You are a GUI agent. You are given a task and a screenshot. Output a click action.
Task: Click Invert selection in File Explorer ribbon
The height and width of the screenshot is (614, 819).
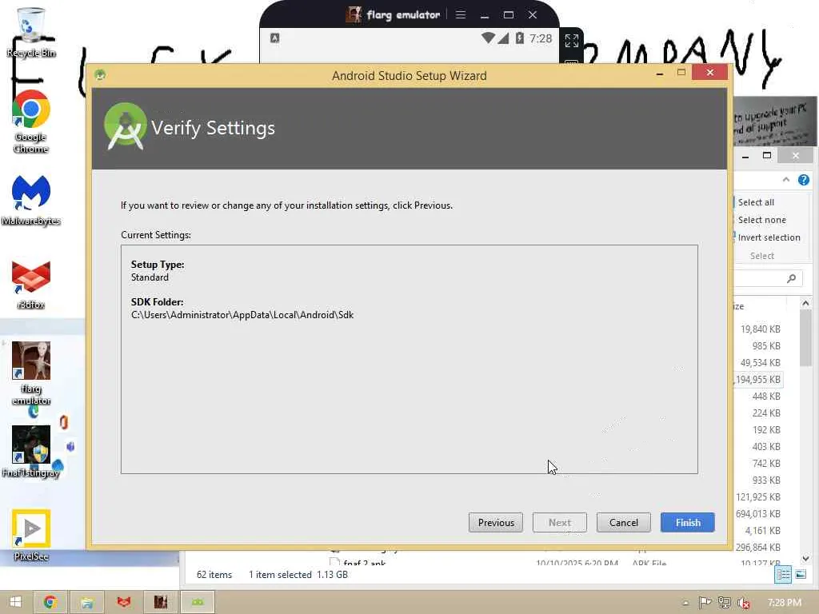pos(769,237)
